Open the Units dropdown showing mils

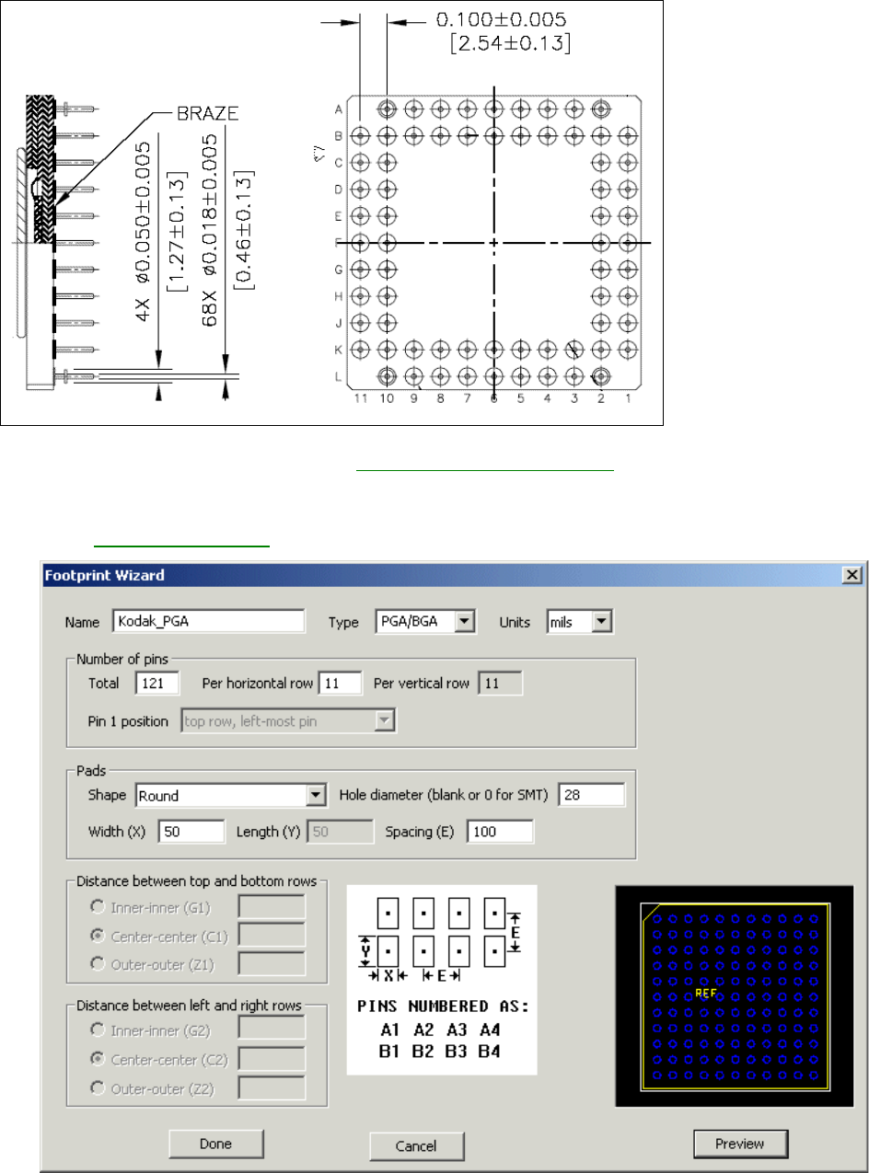pyautogui.click(x=580, y=621)
